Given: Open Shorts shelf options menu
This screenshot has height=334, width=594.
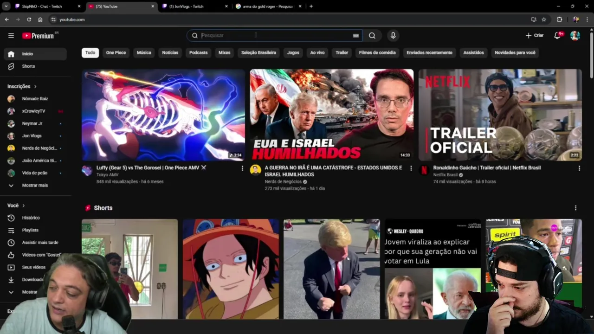Looking at the screenshot, I should pyautogui.click(x=575, y=208).
